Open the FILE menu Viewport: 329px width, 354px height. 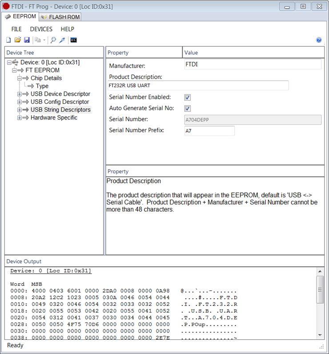click(x=16, y=29)
